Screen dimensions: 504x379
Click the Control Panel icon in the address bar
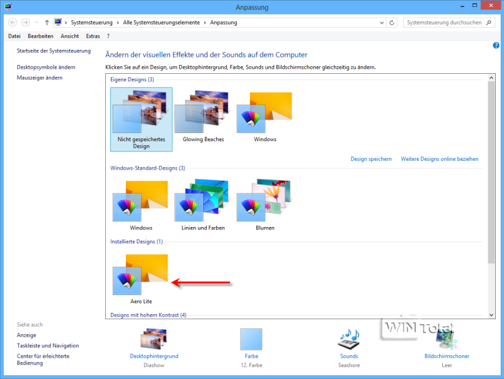pyautogui.click(x=58, y=22)
